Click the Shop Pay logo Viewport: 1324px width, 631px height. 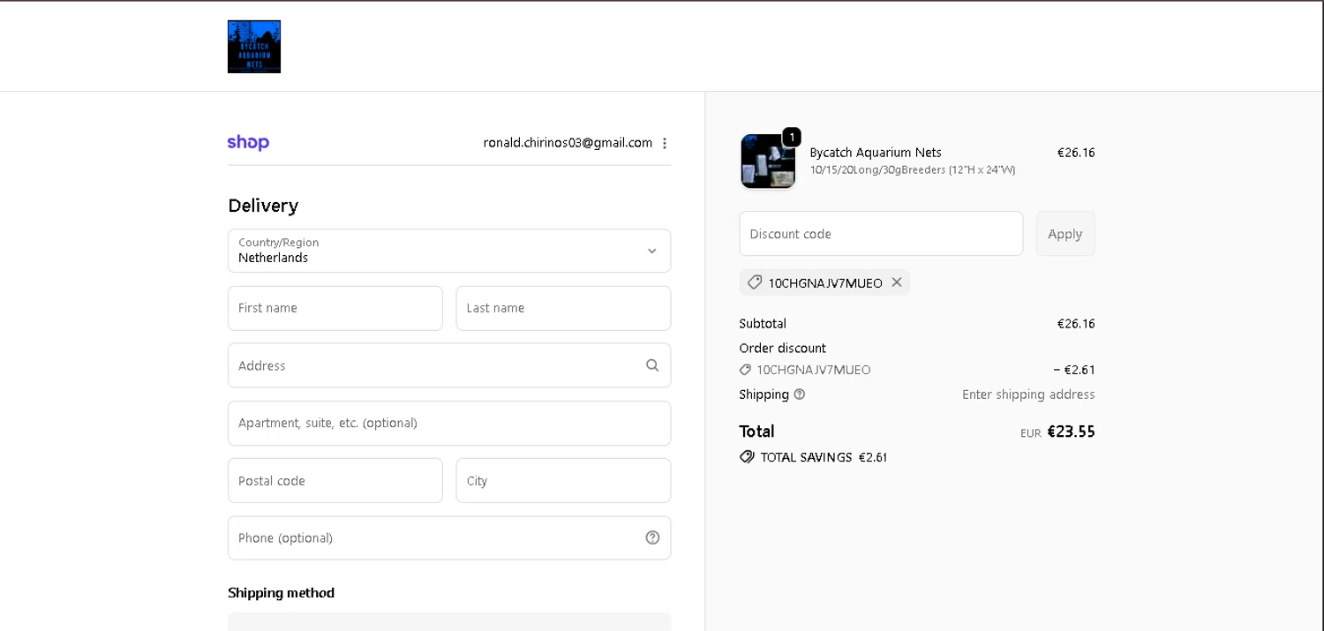pyautogui.click(x=248, y=143)
